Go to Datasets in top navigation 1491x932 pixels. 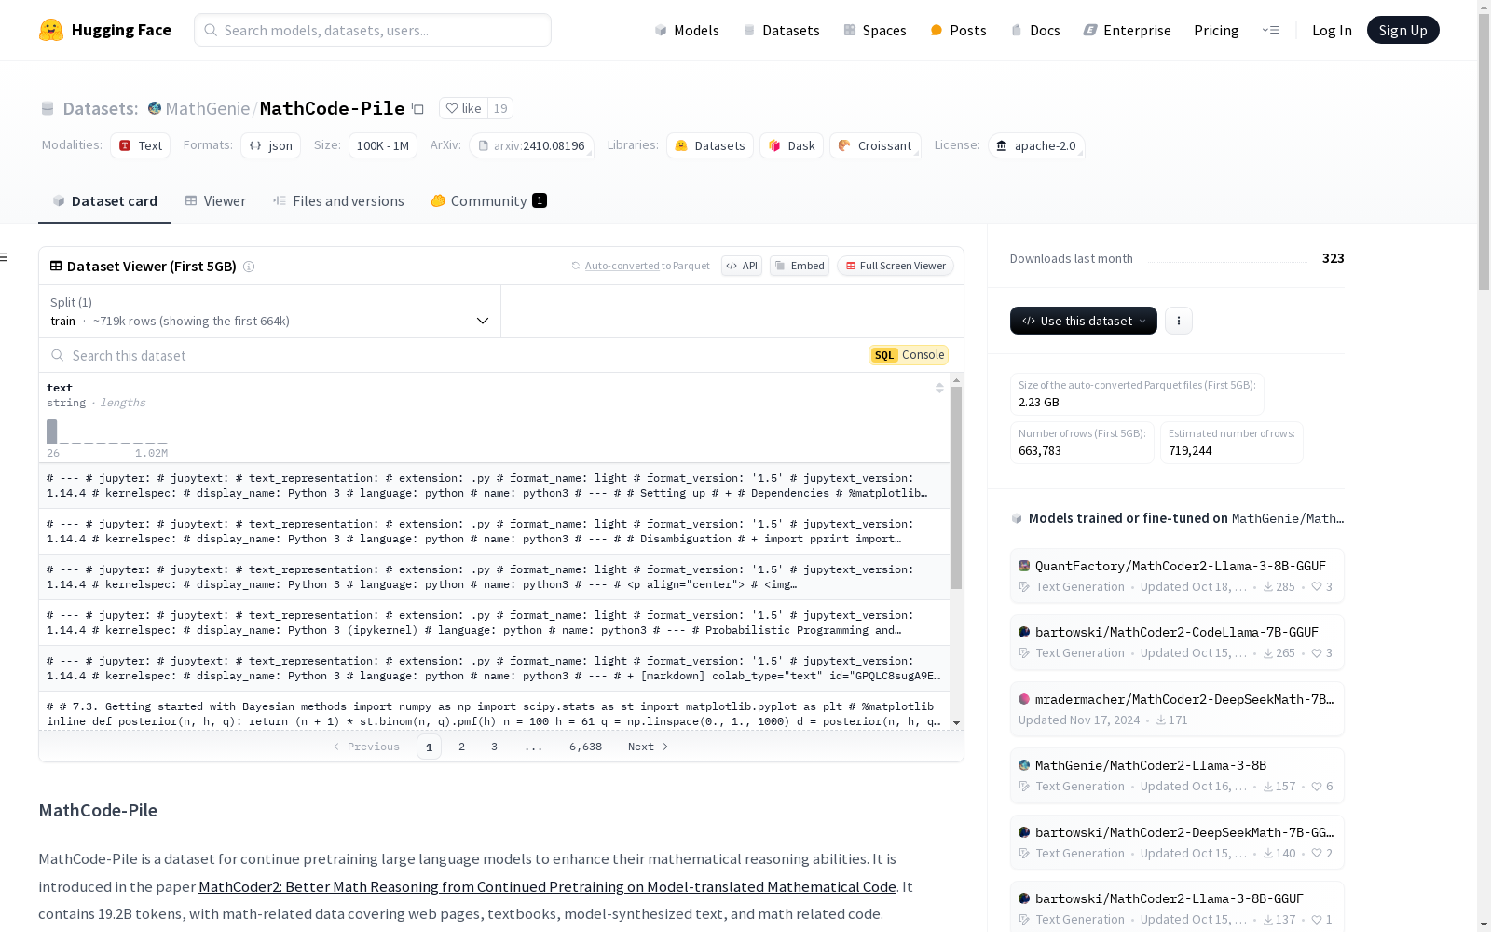pyautogui.click(x=781, y=30)
